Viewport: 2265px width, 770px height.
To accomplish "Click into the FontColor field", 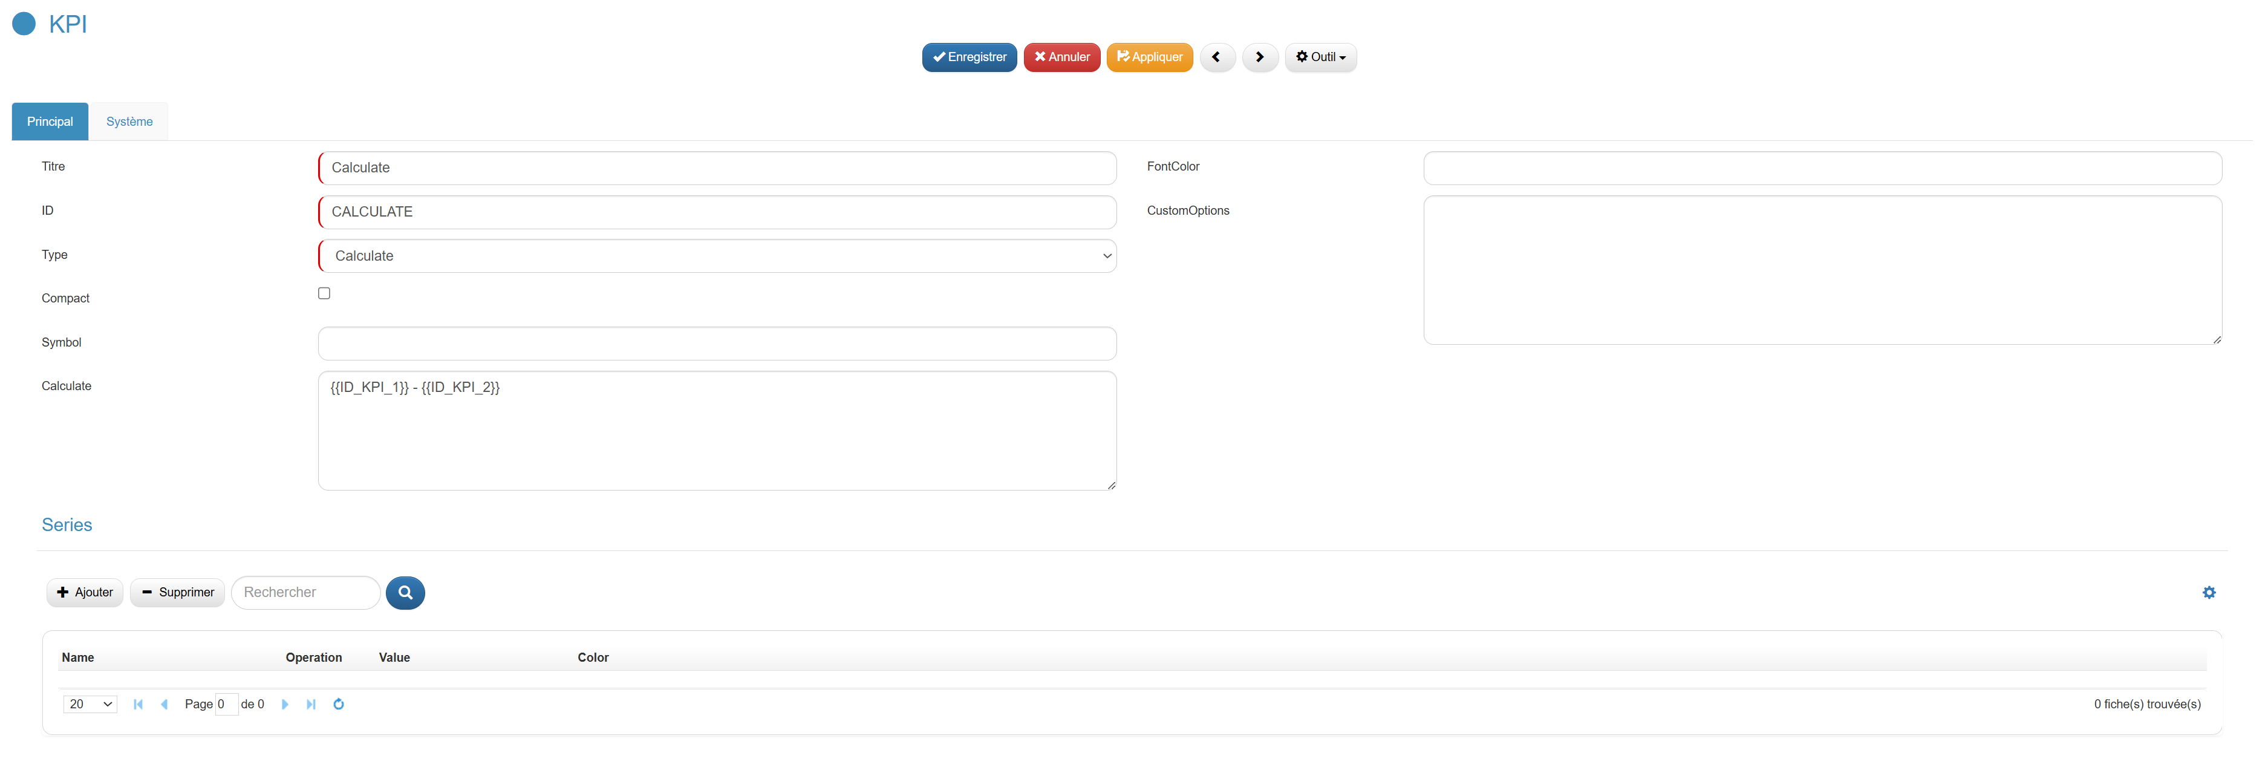I will coord(1822,168).
